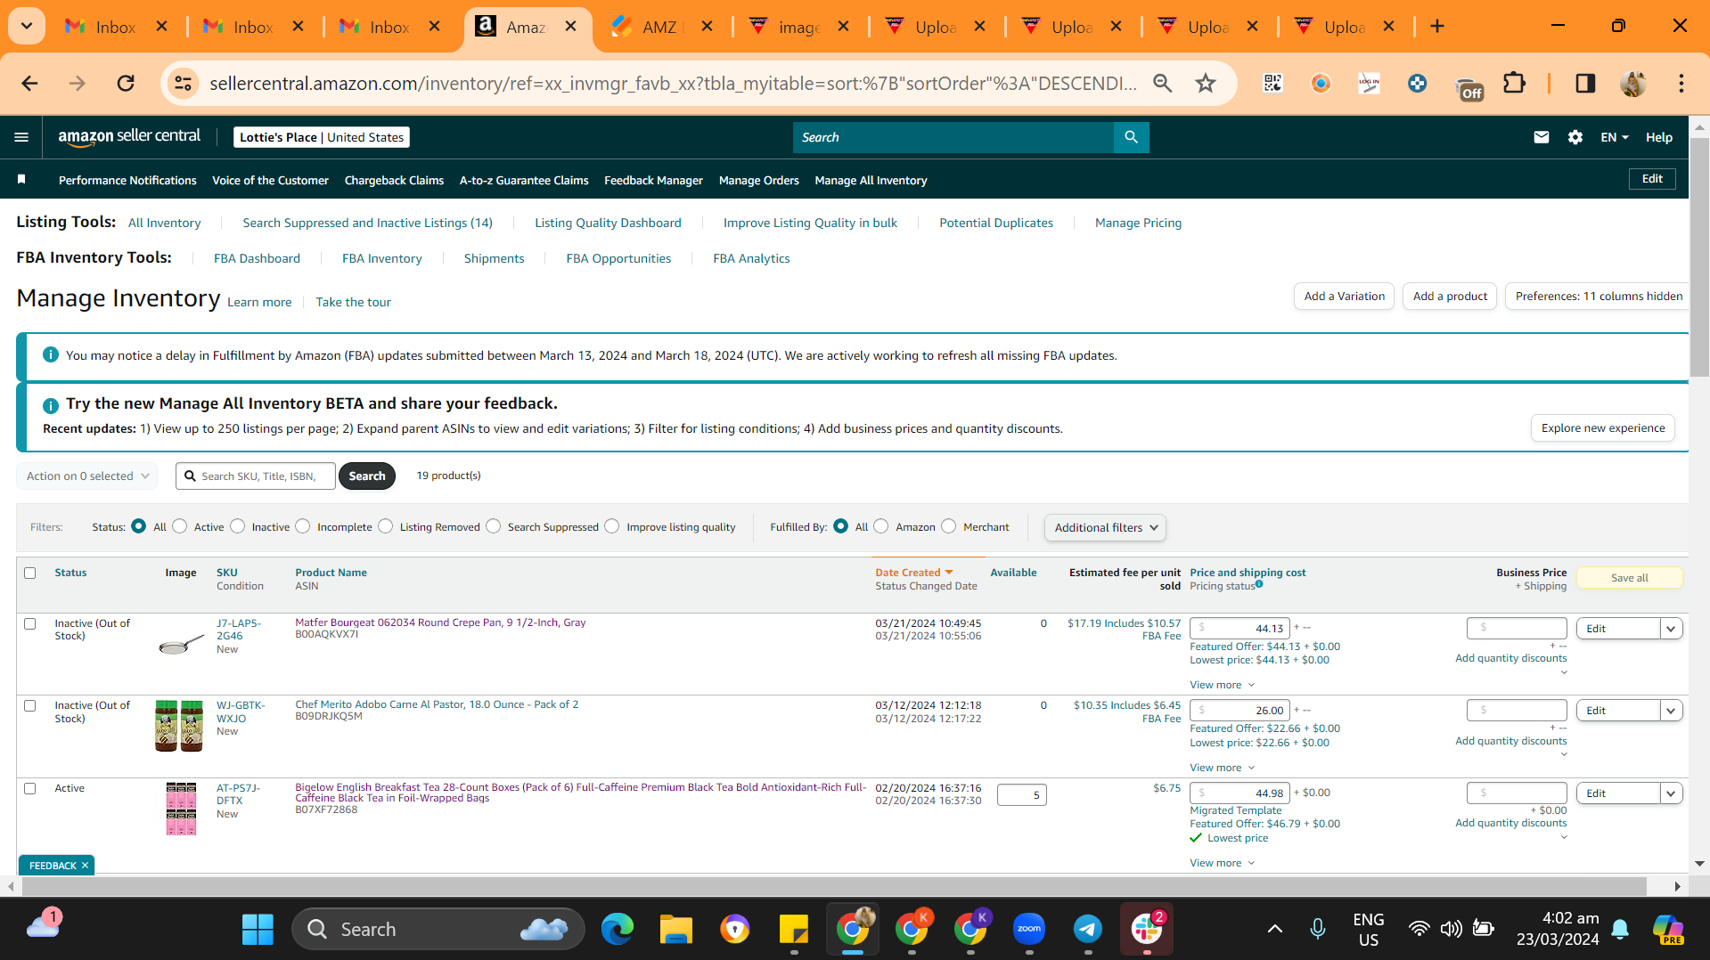Switch to the first Inbox Gmail tab
The width and height of the screenshot is (1710, 960).
116,27
